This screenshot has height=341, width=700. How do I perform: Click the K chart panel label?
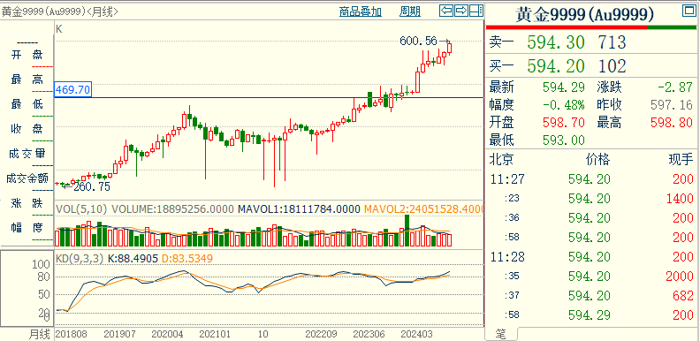(x=59, y=29)
